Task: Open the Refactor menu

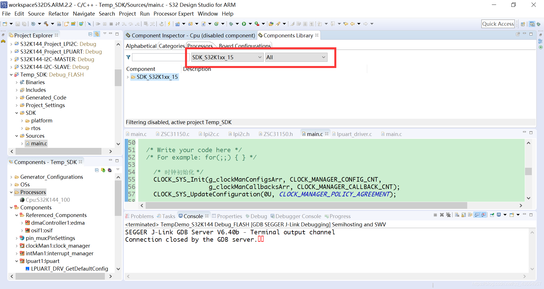Action: pos(59,14)
